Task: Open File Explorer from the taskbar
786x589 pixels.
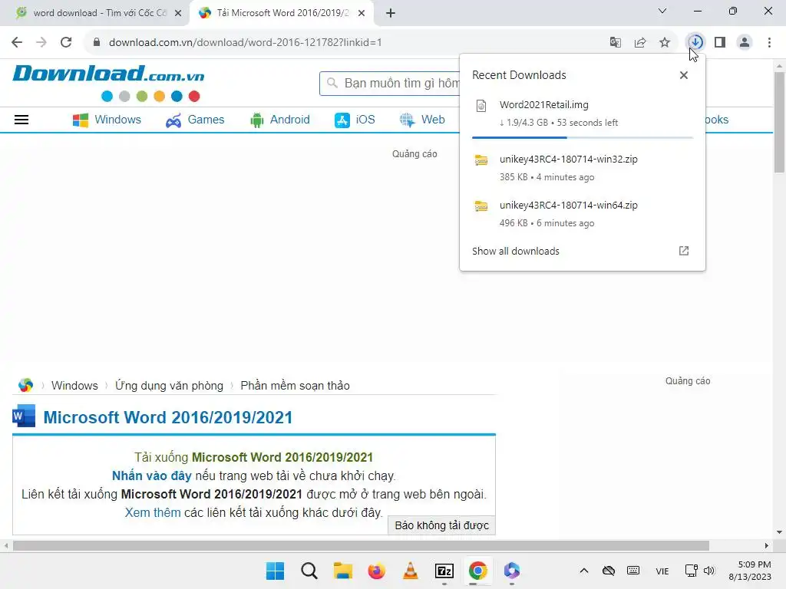Action: tap(343, 571)
